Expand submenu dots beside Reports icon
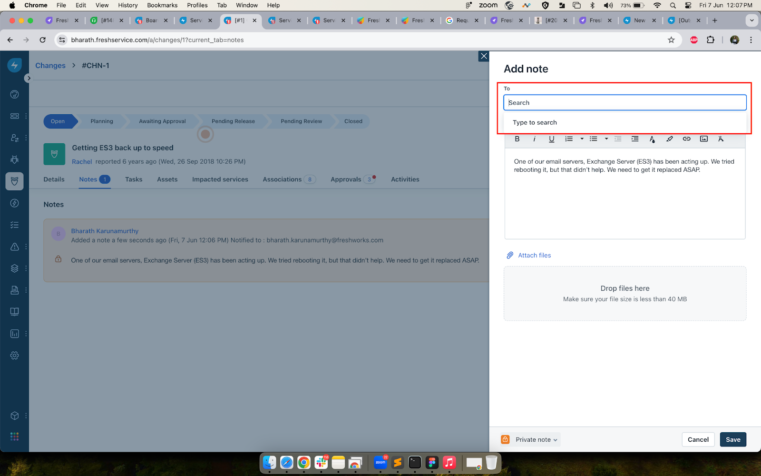This screenshot has width=761, height=476. coord(26,334)
